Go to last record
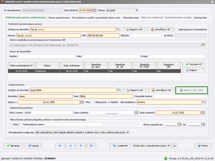 (91, 146)
